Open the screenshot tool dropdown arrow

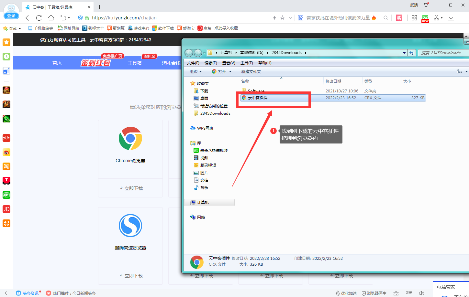(442, 18)
